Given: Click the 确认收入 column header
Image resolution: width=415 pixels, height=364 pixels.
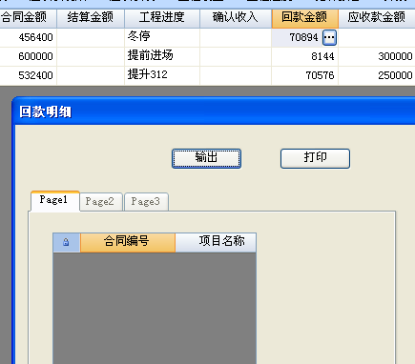Looking at the screenshot, I should pyautogui.click(x=236, y=18).
